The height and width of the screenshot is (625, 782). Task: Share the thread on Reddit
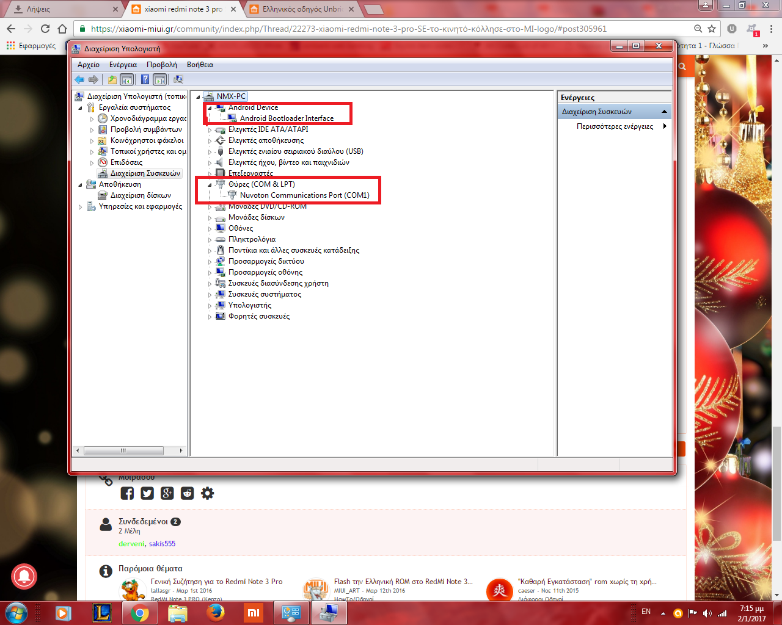pos(188,493)
